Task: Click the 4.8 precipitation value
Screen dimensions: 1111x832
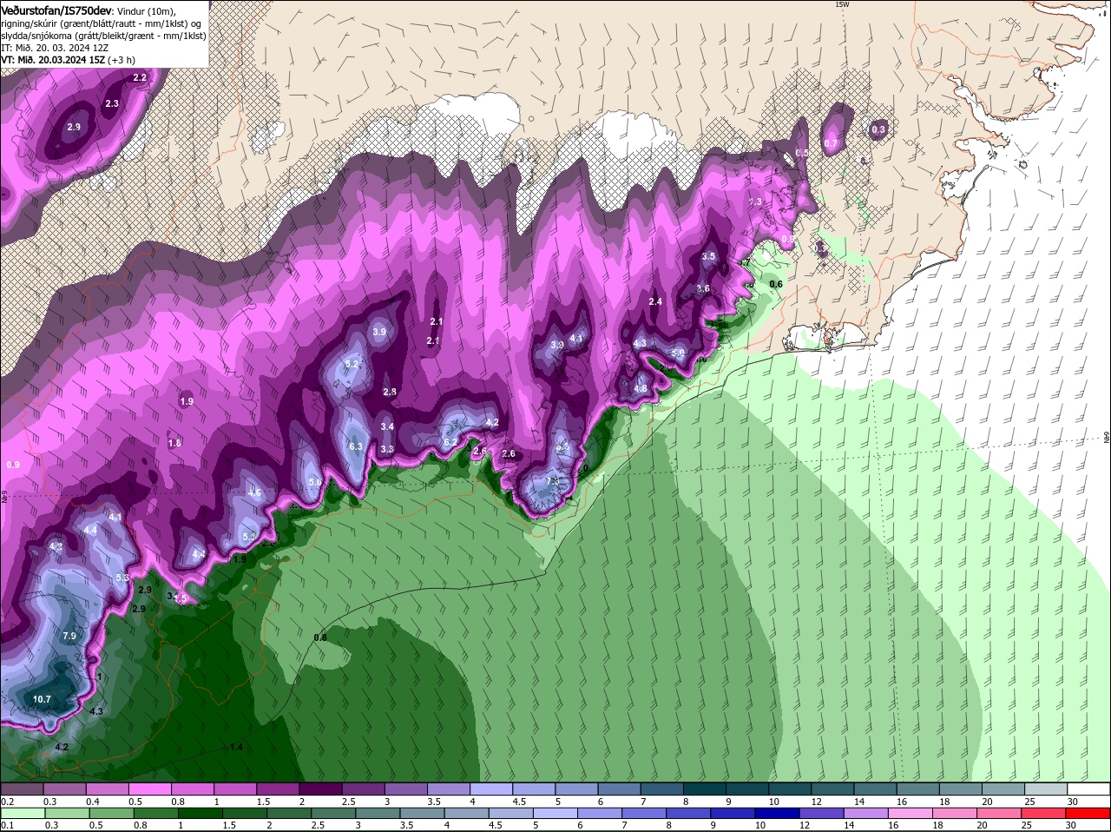Action: coord(641,388)
